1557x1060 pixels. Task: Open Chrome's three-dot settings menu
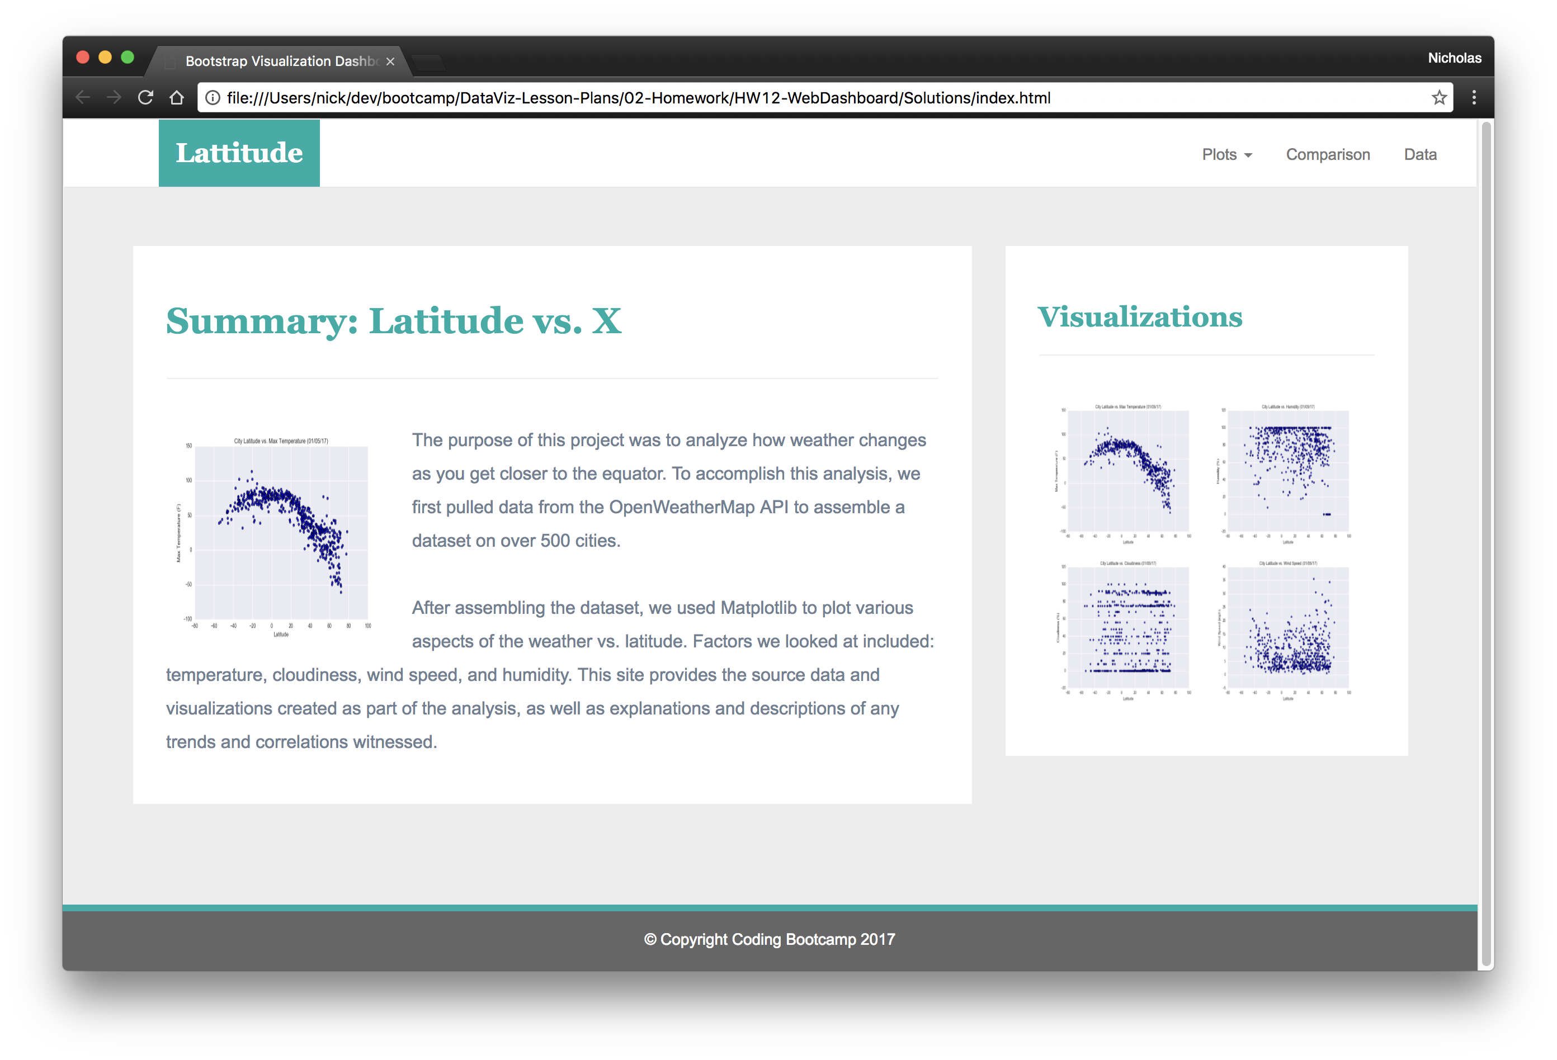coord(1474,97)
